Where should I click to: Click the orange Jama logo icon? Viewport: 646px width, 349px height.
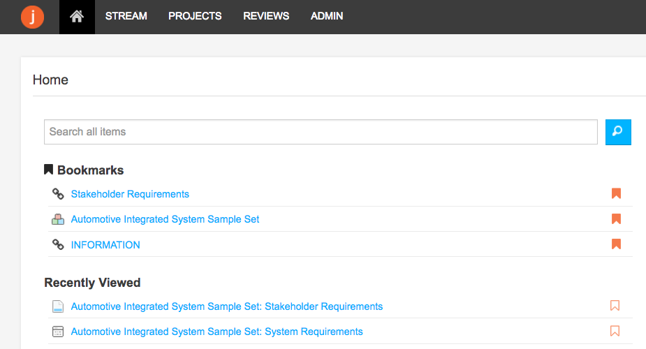click(32, 17)
